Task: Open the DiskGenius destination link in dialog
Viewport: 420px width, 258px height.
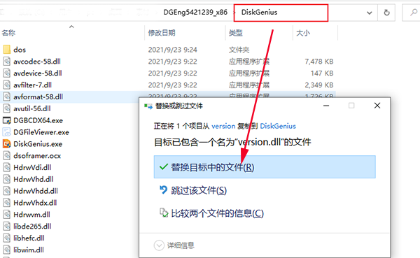Action: tap(278, 126)
